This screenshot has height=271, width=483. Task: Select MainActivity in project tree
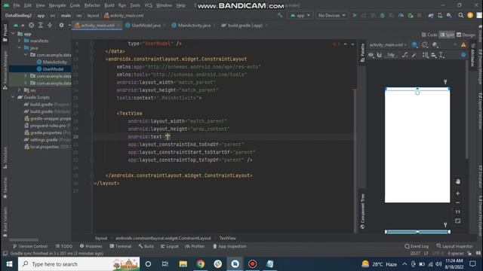(54, 62)
